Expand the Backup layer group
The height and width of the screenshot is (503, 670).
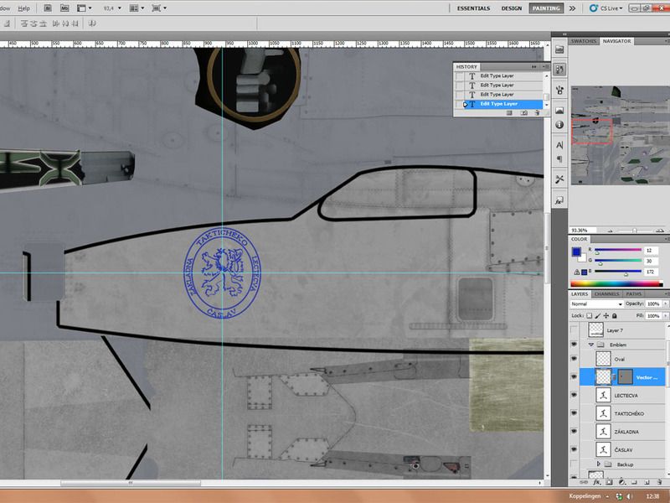click(x=598, y=464)
